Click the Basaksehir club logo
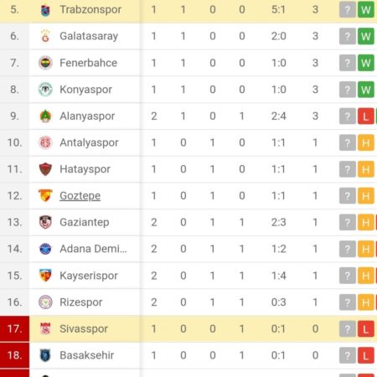 click(x=45, y=355)
